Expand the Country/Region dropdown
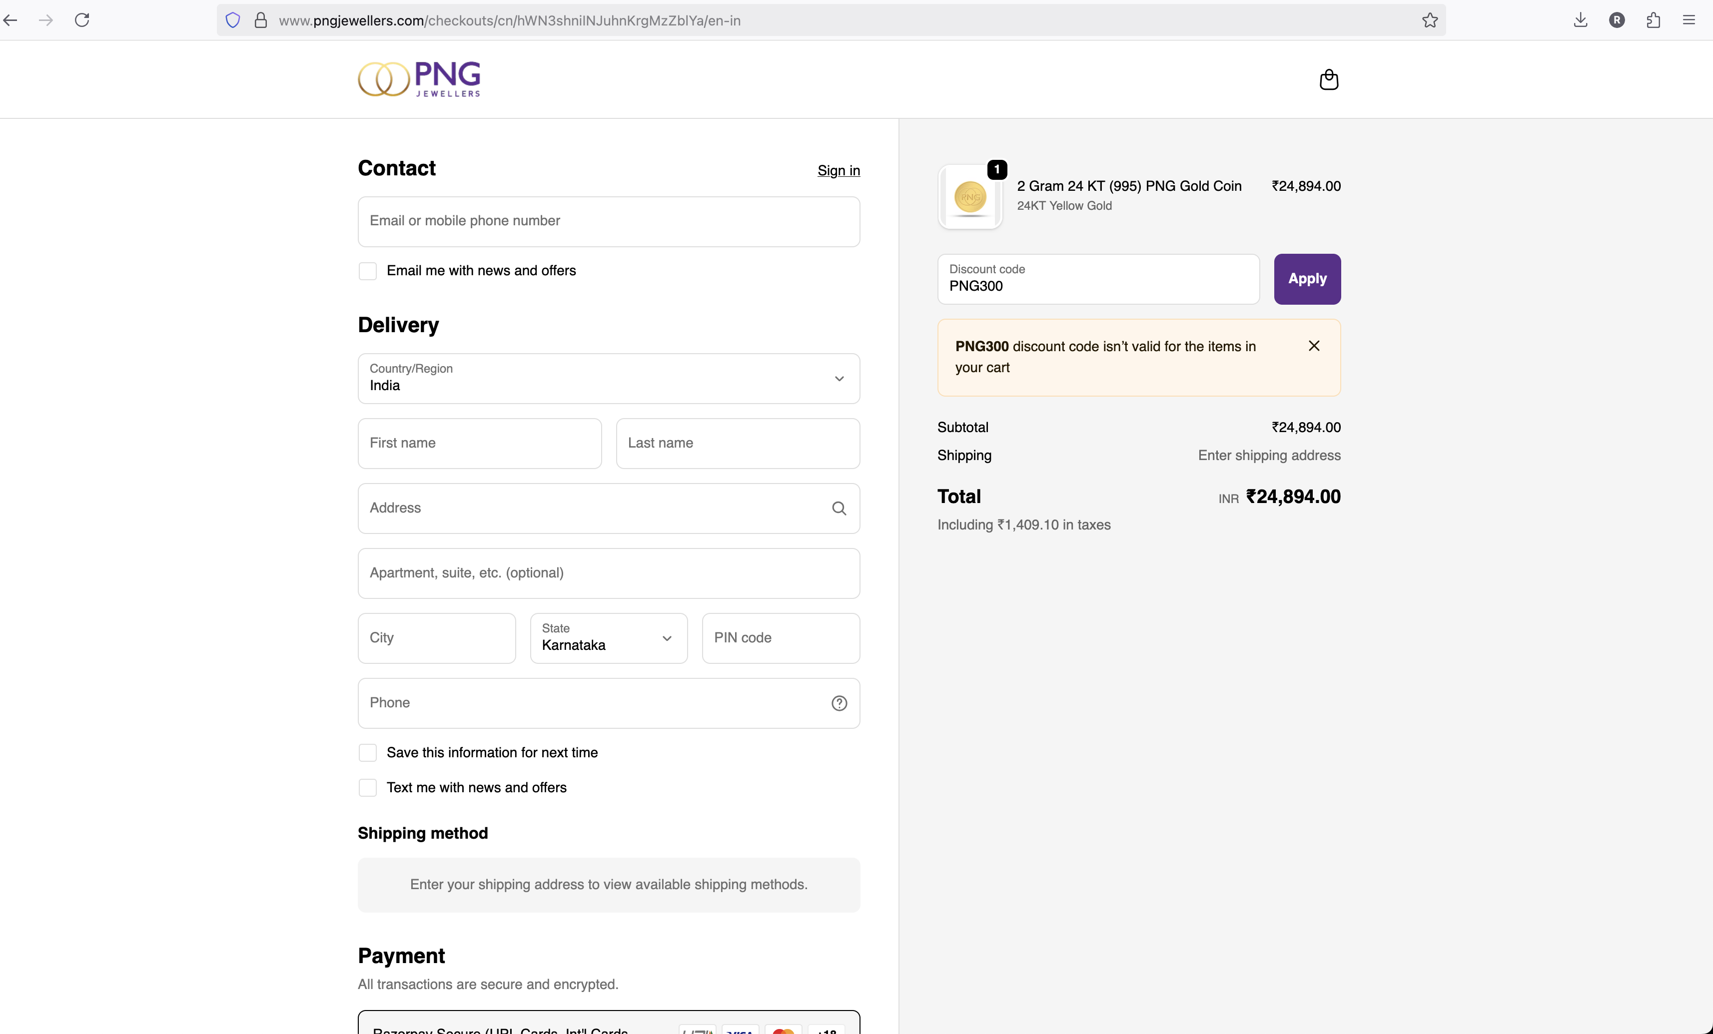Image resolution: width=1713 pixels, height=1034 pixels. 608,378
